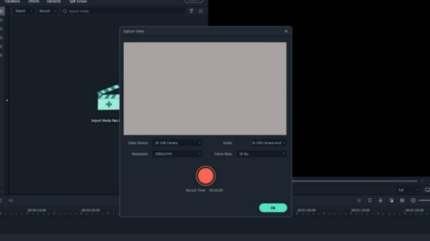Open the Import dropdown menu
This screenshot has height=241, width=430.
[x=24, y=11]
